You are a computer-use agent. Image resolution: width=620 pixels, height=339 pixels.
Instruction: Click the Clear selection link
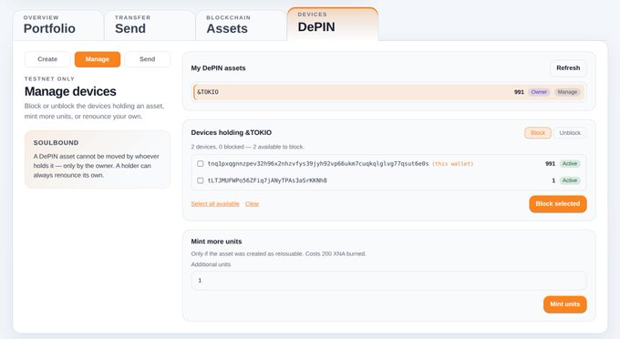(x=252, y=204)
